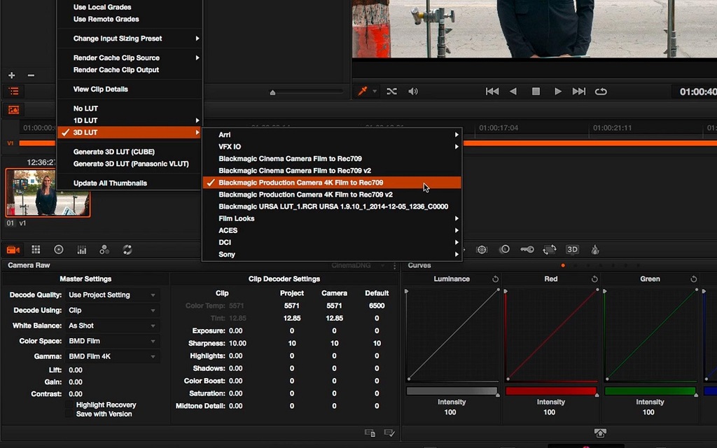
Task: Toggle the orange thumbnail image icon
Action: (13, 110)
